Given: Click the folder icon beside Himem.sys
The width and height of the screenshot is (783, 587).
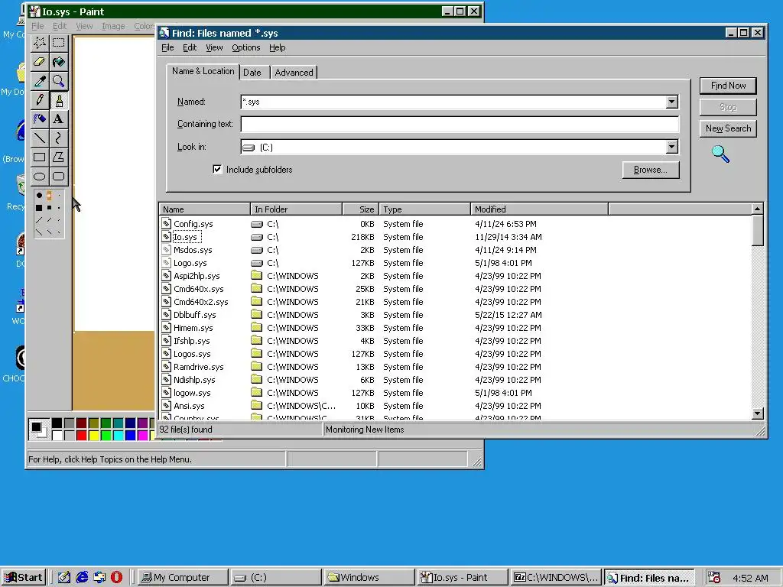Looking at the screenshot, I should tap(257, 328).
